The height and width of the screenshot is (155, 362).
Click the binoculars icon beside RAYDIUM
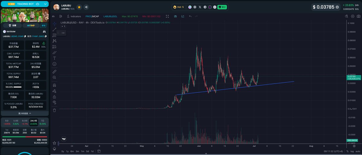click(44, 31)
